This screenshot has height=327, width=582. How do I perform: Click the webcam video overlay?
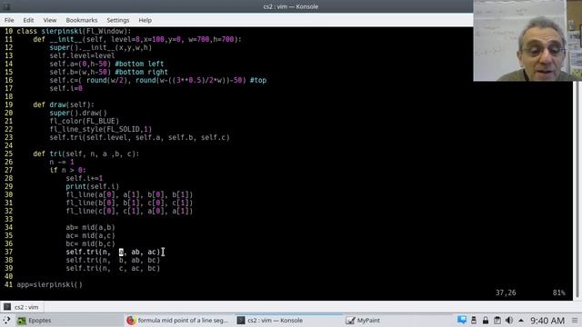(527, 40)
